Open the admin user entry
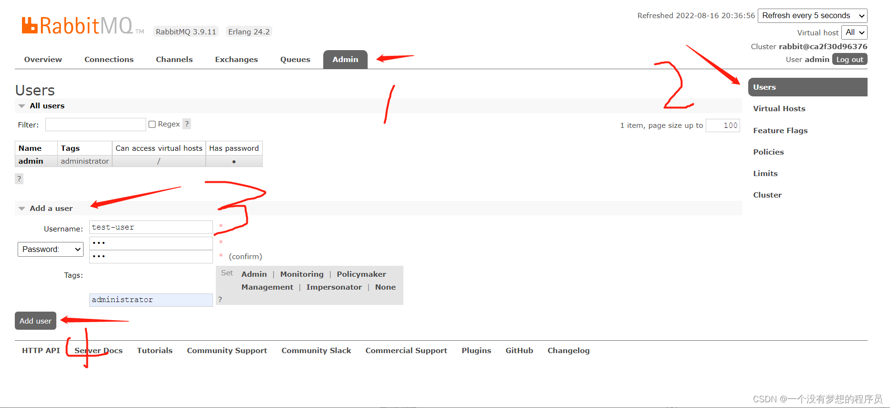The width and height of the screenshot is (890, 408). tap(31, 161)
